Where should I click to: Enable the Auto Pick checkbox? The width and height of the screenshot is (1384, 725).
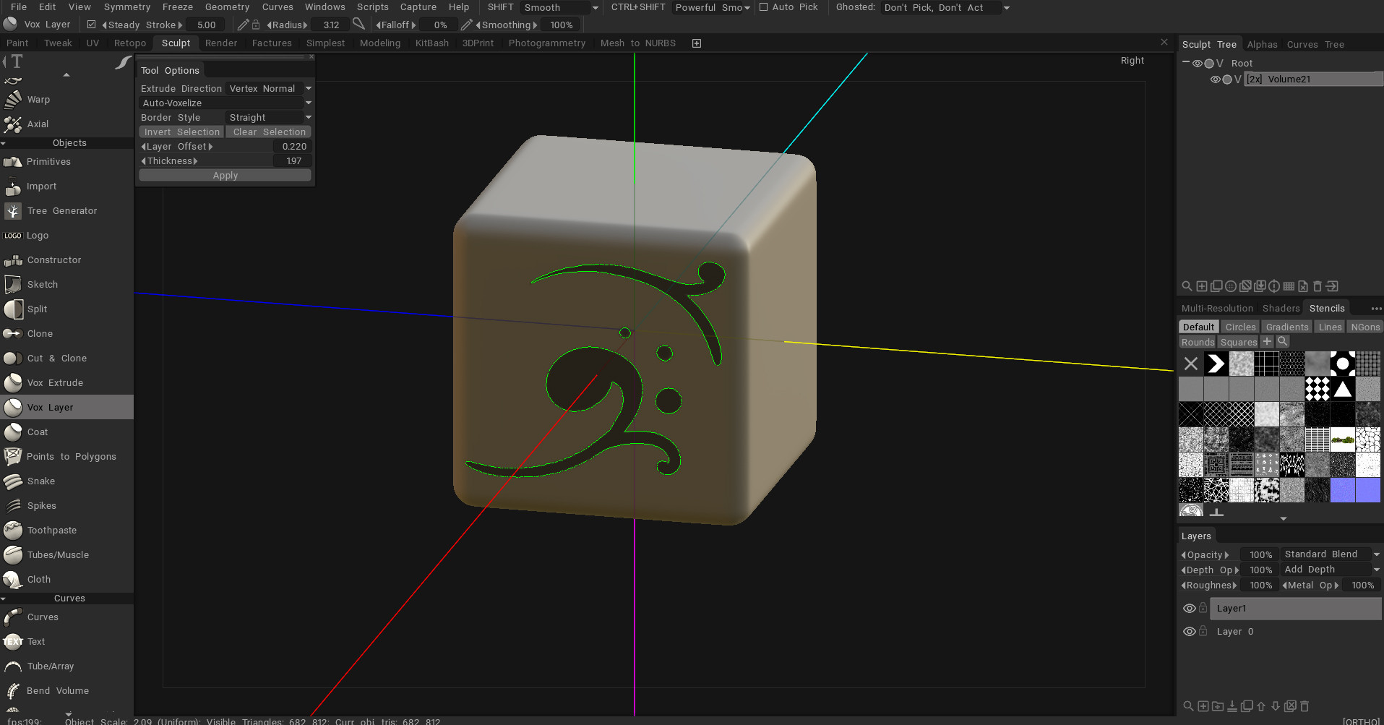pos(763,7)
